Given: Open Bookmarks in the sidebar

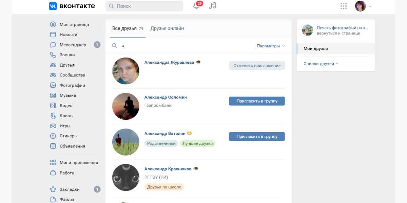Looking at the screenshot, I should pos(70,189).
